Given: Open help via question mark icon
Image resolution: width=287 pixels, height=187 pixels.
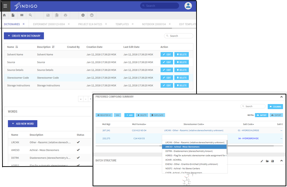Looking at the screenshot, I should pyautogui.click(x=92, y=15).
